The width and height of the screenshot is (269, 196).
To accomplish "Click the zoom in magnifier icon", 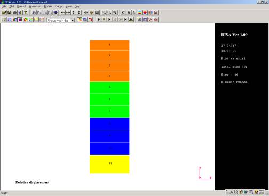I will coord(104,13).
